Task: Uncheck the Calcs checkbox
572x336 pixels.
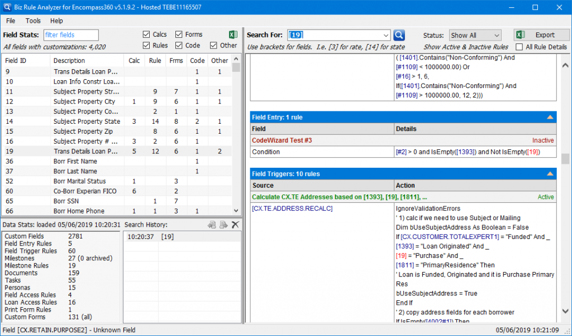Action: (146, 35)
